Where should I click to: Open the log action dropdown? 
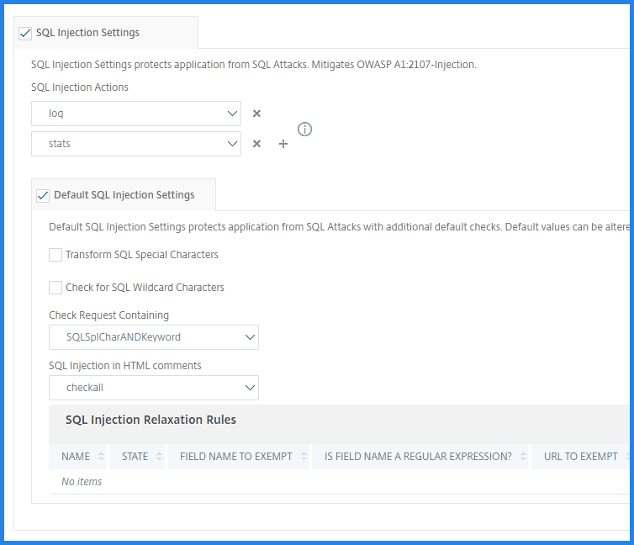pos(136,114)
